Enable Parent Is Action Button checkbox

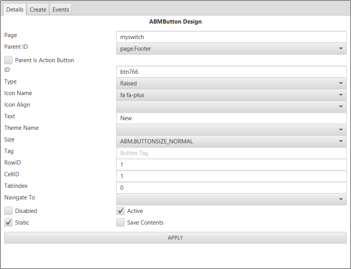pos(8,60)
